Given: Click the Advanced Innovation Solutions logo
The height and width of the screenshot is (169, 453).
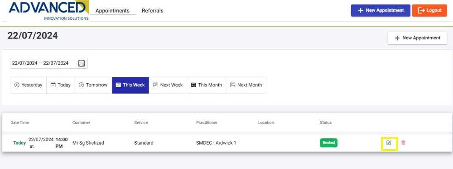Looking at the screenshot, I should coord(48,10).
